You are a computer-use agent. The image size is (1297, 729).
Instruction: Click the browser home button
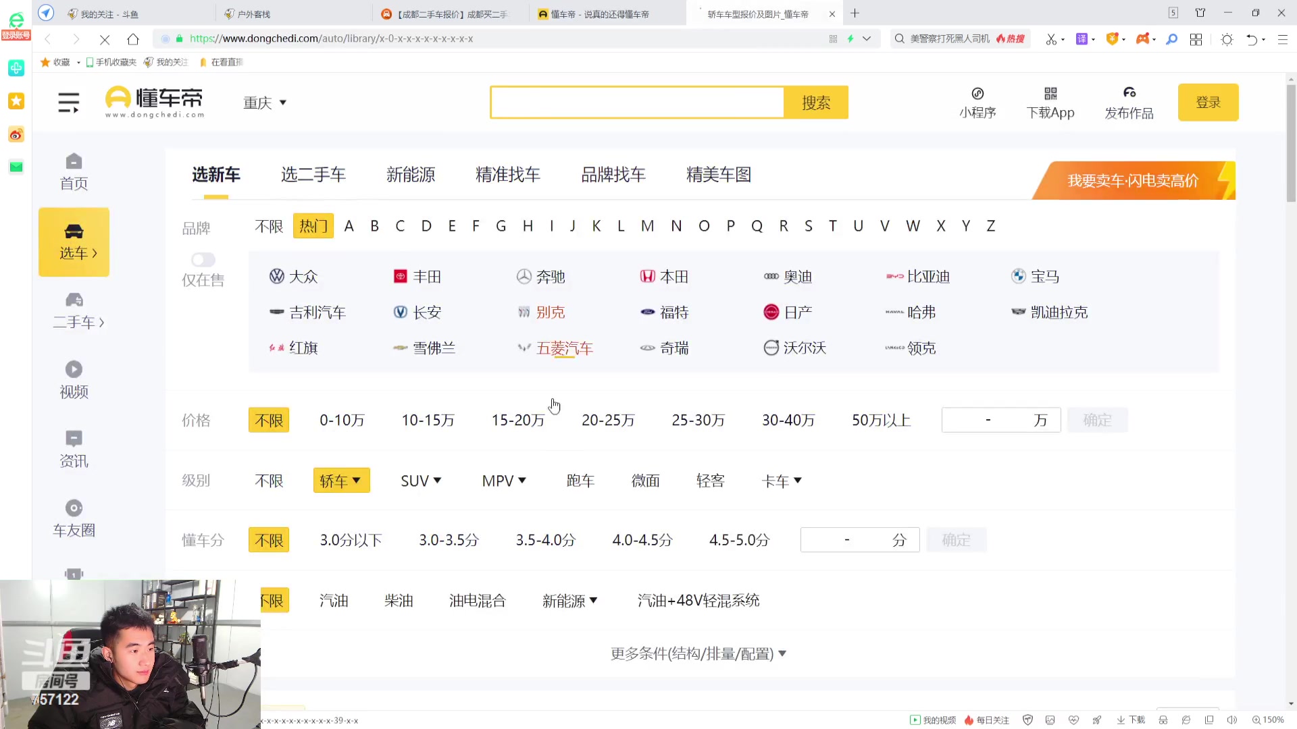pyautogui.click(x=133, y=39)
